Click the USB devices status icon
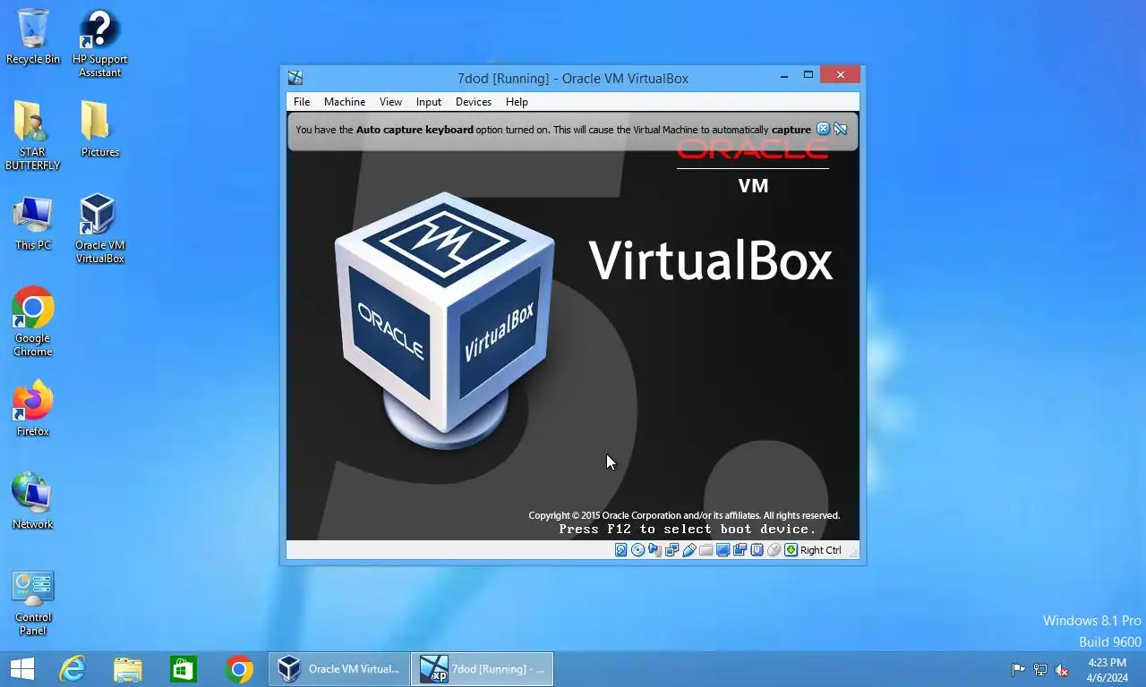 click(x=688, y=550)
